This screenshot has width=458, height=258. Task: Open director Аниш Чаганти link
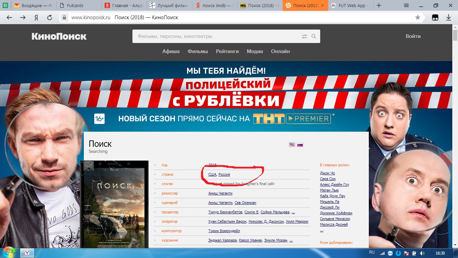click(x=220, y=193)
